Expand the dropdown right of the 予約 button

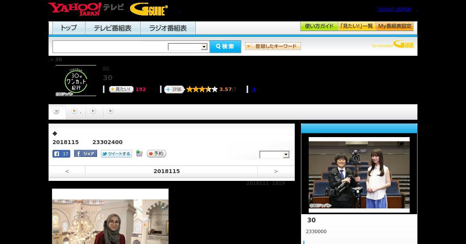point(275,155)
